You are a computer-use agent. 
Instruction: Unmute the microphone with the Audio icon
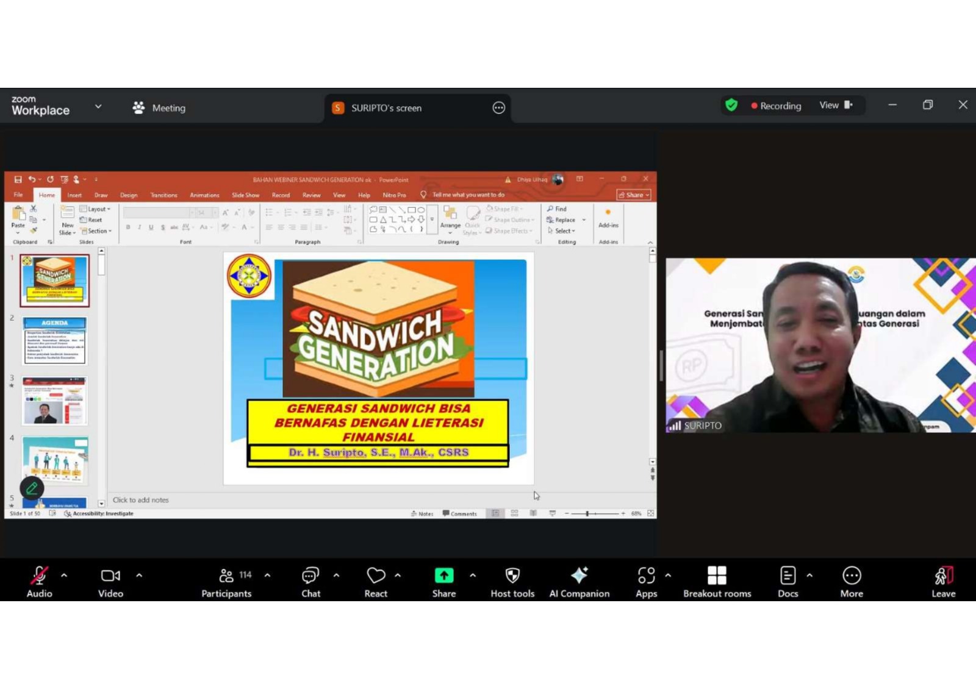[39, 576]
